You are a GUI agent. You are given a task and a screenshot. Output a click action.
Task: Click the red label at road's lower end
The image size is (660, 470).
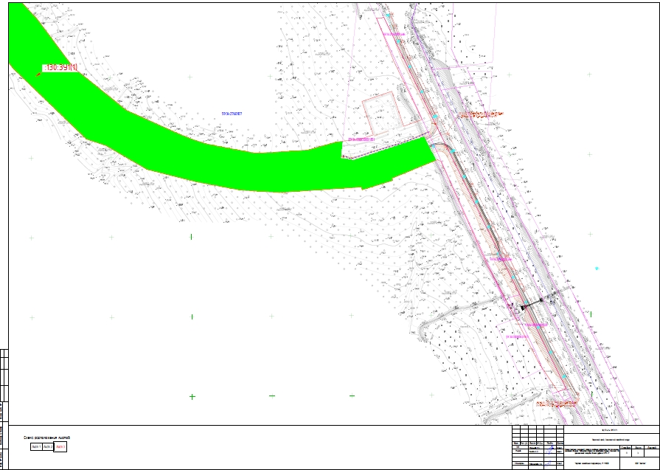coord(557,404)
